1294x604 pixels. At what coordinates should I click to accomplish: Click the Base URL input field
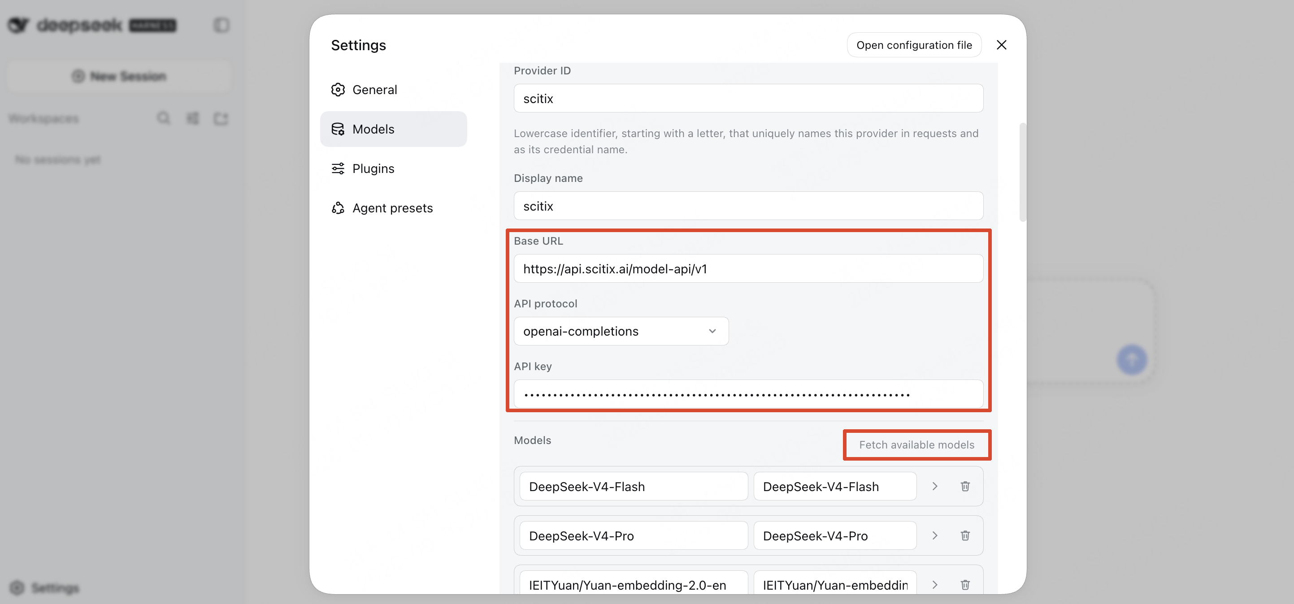point(748,268)
